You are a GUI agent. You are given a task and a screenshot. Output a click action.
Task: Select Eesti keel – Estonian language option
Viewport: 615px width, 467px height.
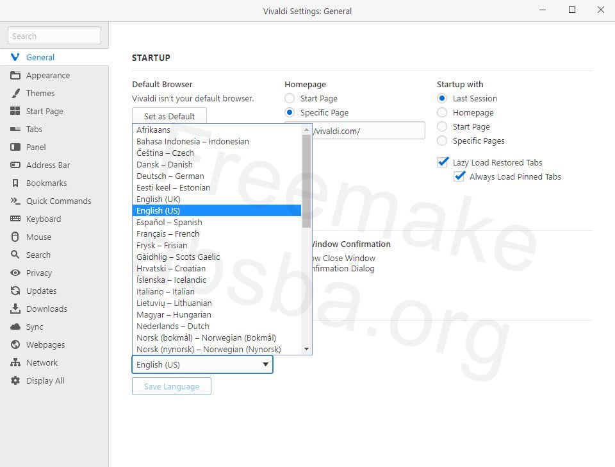pos(217,188)
